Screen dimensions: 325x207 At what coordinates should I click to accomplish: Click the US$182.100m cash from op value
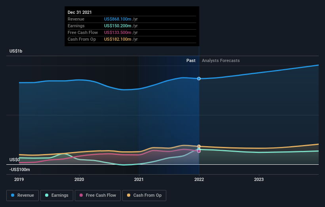pyautogui.click(x=118, y=39)
